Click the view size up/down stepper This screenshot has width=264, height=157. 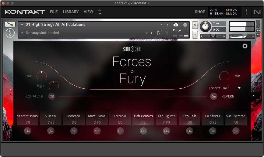tap(100, 12)
